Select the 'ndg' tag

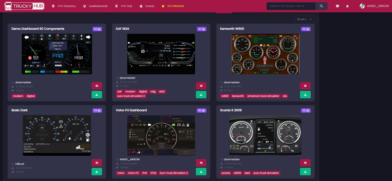(x=153, y=92)
